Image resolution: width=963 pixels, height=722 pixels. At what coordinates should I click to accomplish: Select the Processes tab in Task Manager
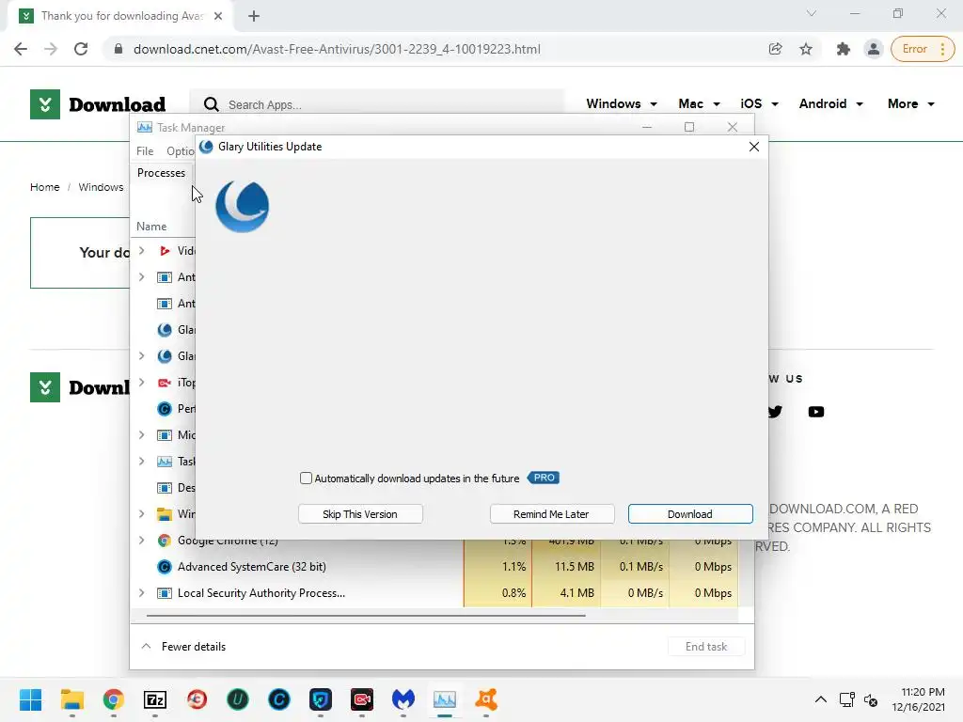162,173
